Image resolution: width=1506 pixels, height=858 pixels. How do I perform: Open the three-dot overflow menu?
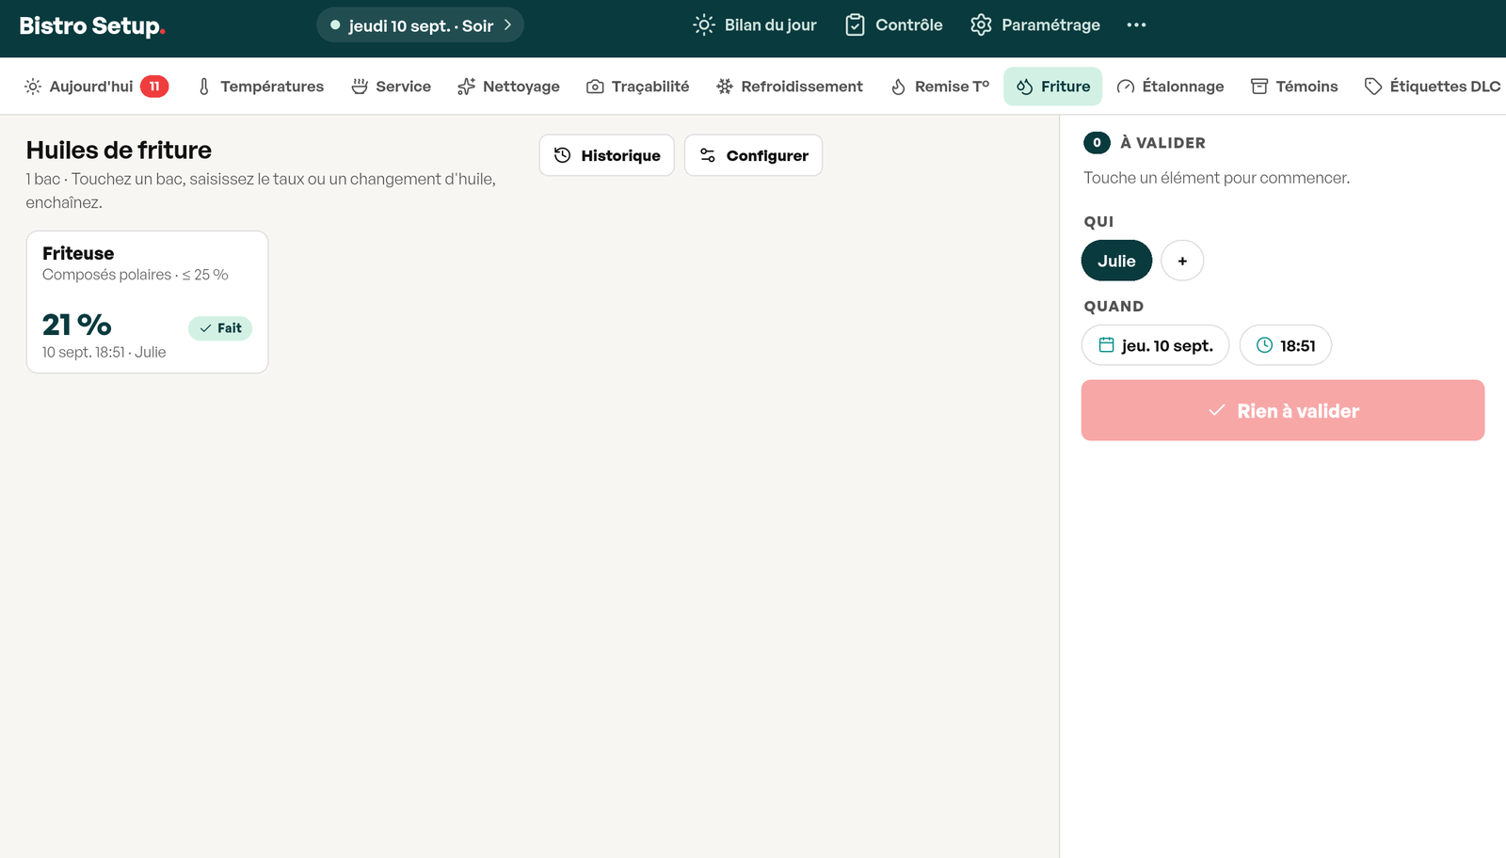[1136, 25]
